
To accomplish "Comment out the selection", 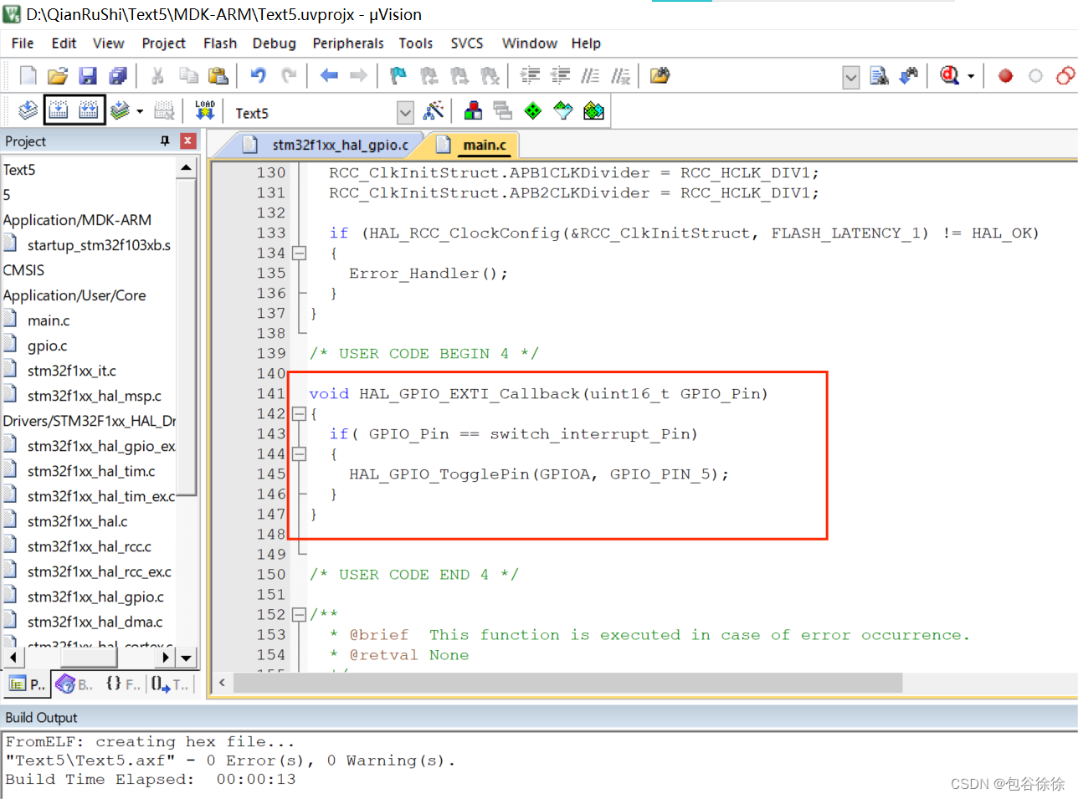I will pyautogui.click(x=591, y=76).
